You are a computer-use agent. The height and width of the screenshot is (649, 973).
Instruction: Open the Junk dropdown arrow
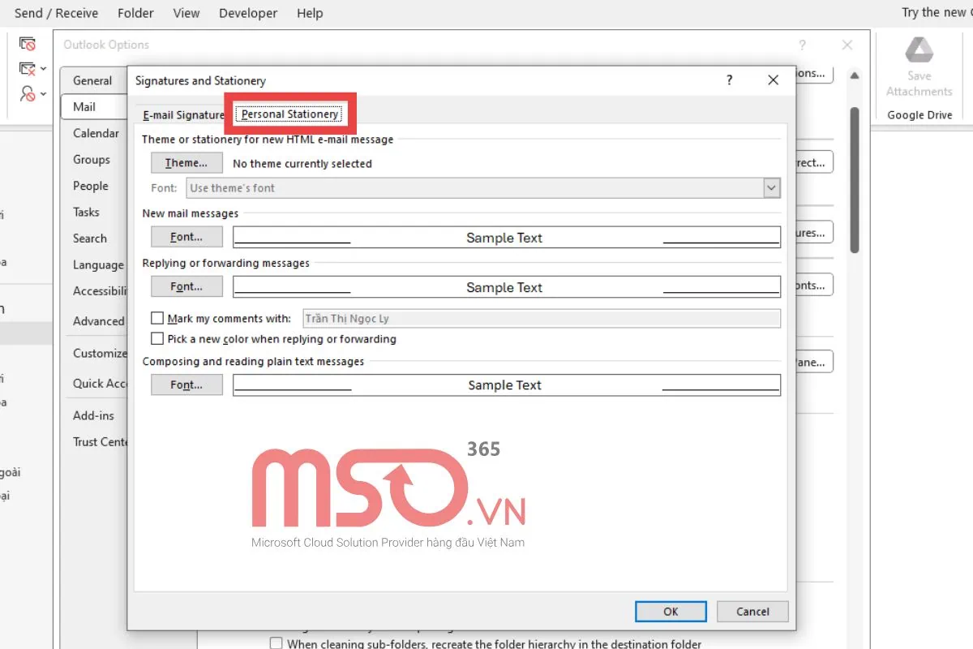pyautogui.click(x=43, y=94)
